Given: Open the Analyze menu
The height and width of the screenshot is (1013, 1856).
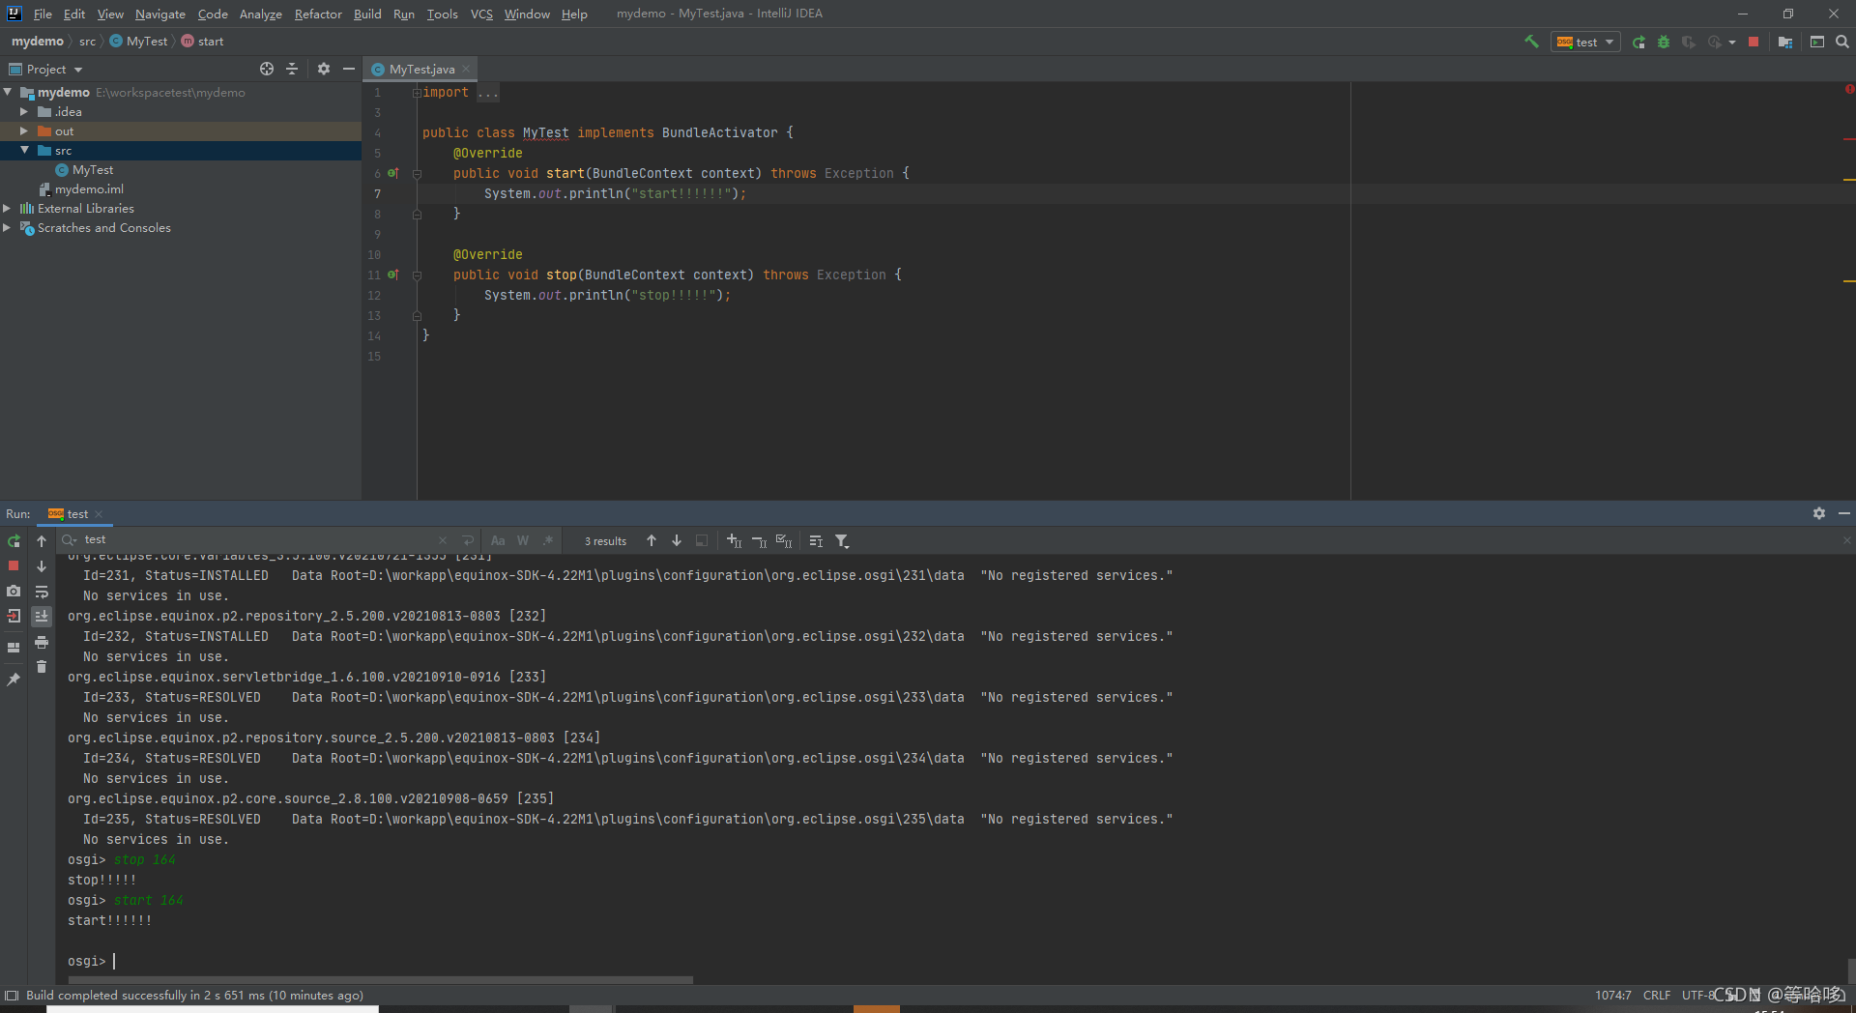Looking at the screenshot, I should (261, 14).
